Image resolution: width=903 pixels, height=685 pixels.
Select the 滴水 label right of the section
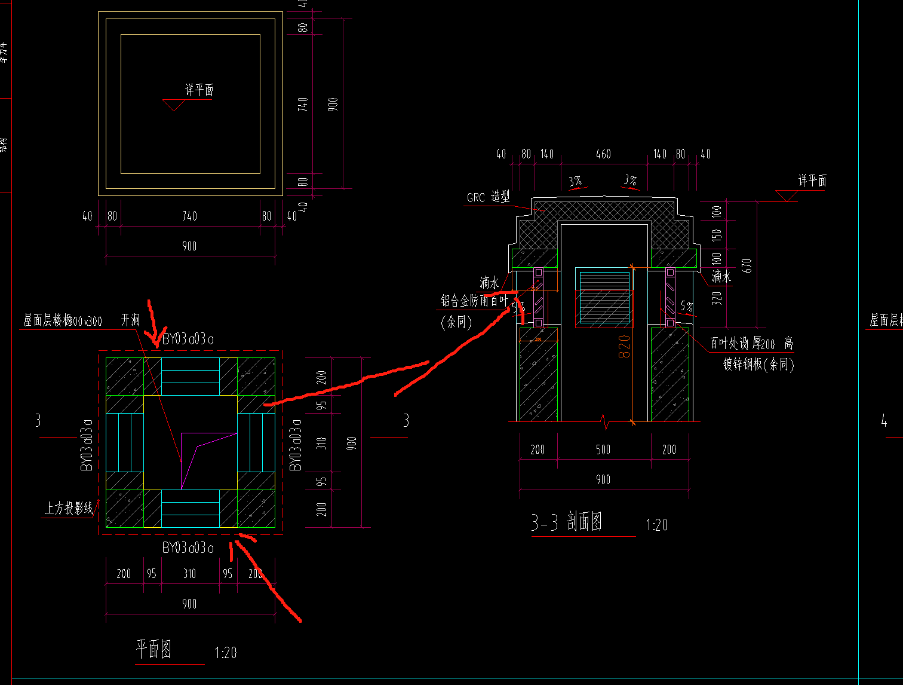[721, 277]
